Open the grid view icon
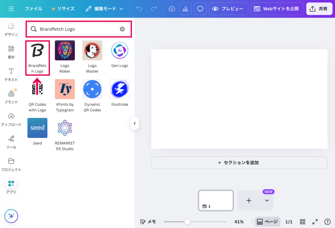 [302, 222]
